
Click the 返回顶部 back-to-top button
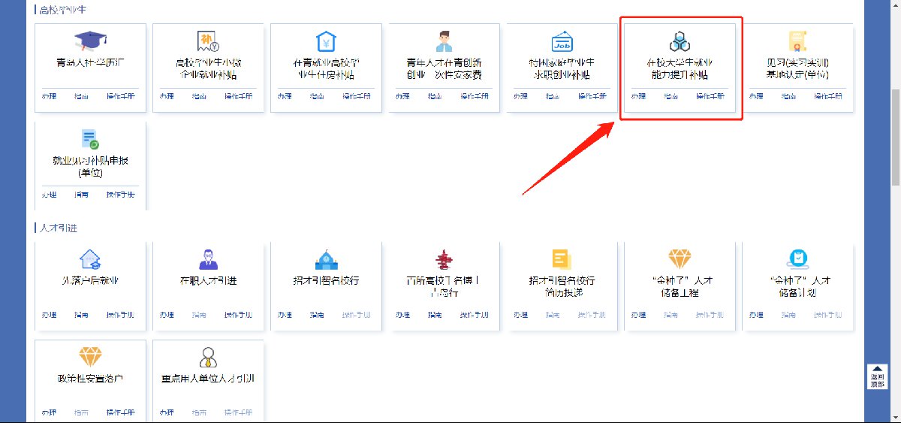[877, 376]
